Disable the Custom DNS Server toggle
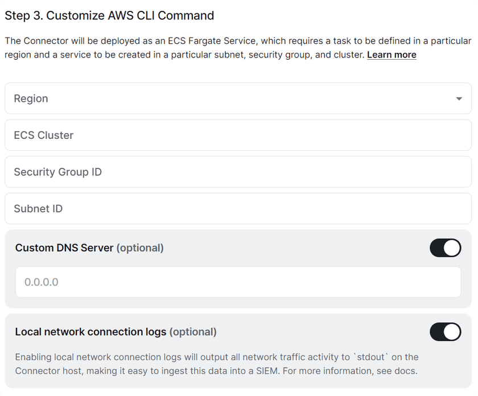 (445, 248)
